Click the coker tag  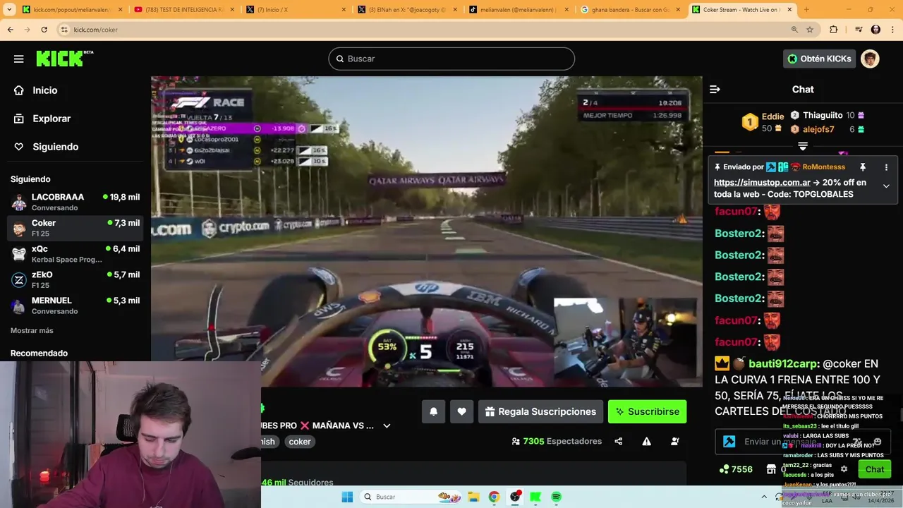coord(300,442)
